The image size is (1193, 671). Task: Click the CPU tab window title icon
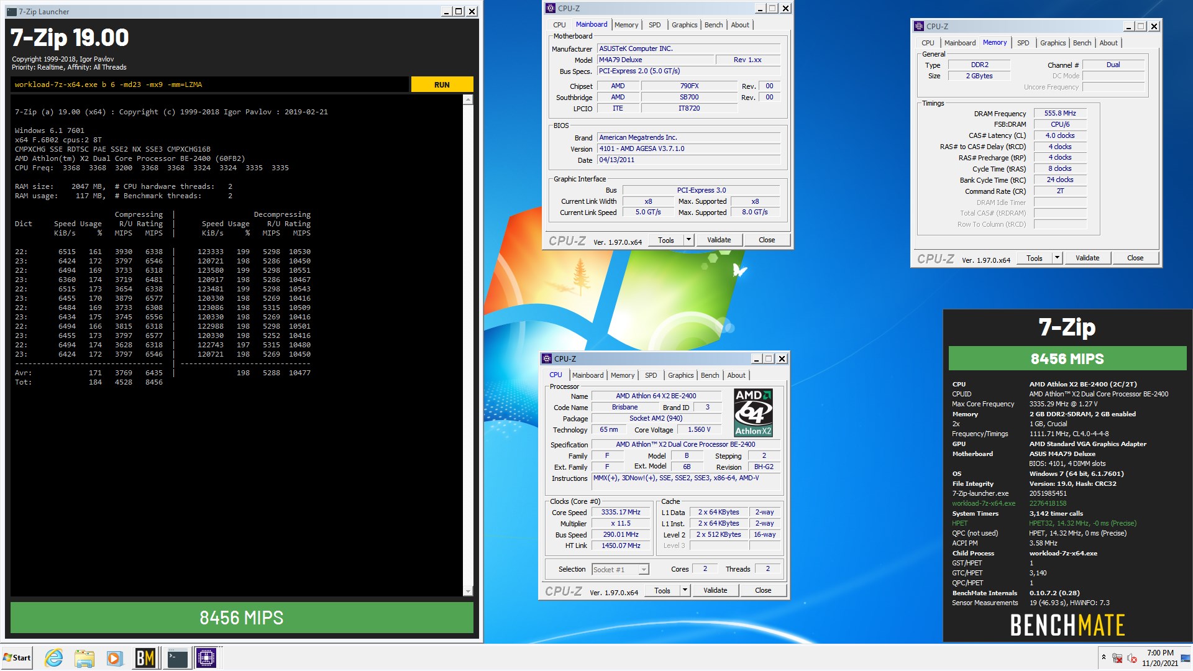[x=547, y=358]
